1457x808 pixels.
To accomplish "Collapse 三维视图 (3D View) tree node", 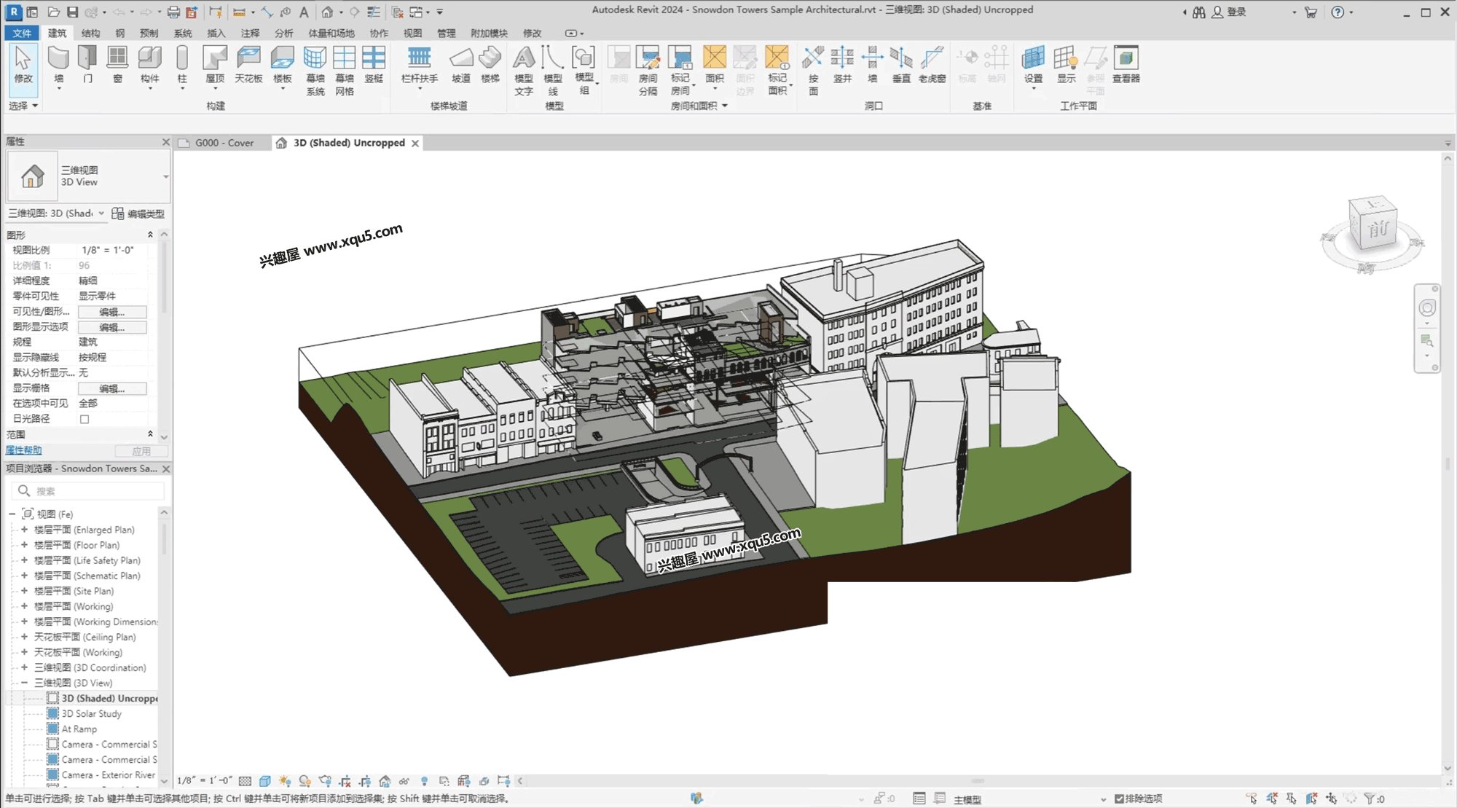I will (24, 683).
